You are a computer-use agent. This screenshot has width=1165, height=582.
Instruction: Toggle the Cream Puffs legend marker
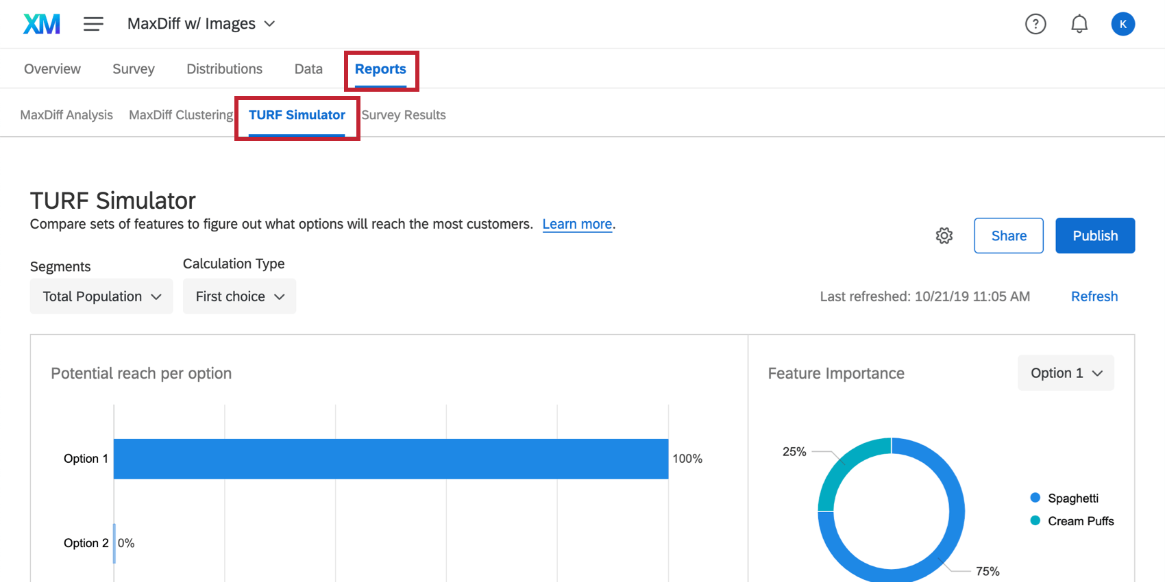click(1035, 521)
